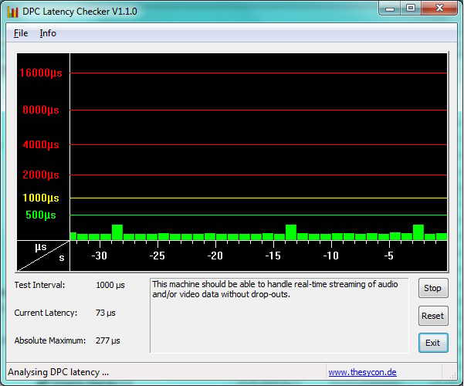The width and height of the screenshot is (464, 386).
Task: Reset the latency measurements
Action: click(432, 316)
